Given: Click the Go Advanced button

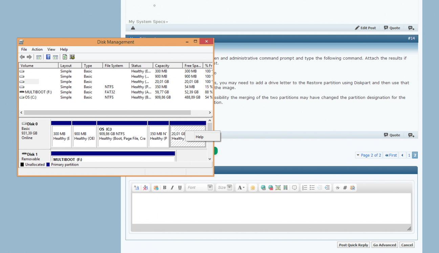Looking at the screenshot, I should [385, 245].
